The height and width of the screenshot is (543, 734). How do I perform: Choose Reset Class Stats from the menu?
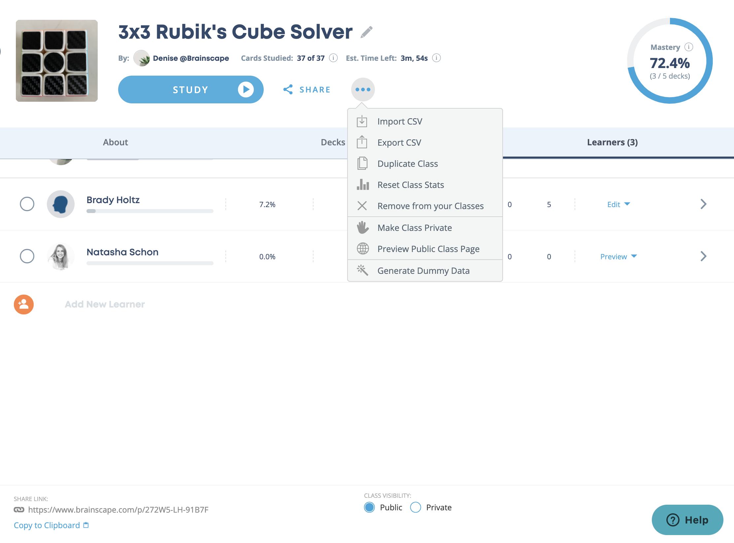(425, 185)
